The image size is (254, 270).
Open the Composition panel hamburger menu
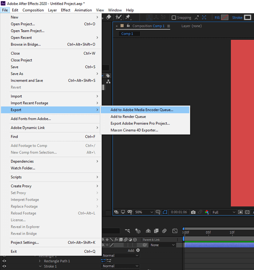(168, 26)
